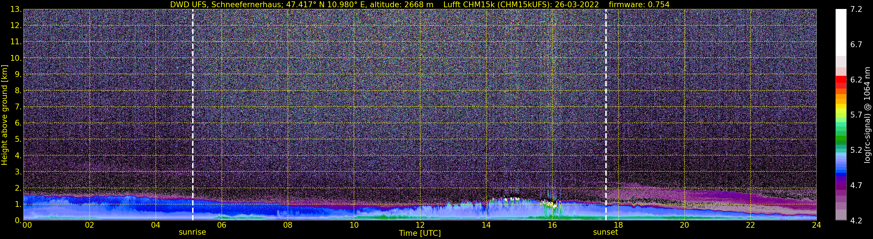This screenshot has height=239, width=873.
Task: Click the "16" time axis tick label
Action: tap(552, 225)
